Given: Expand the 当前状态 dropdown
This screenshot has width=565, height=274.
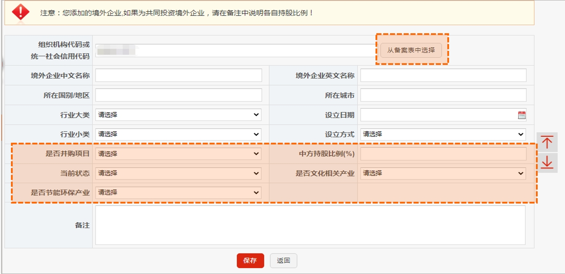Looking at the screenshot, I should coord(179,174).
